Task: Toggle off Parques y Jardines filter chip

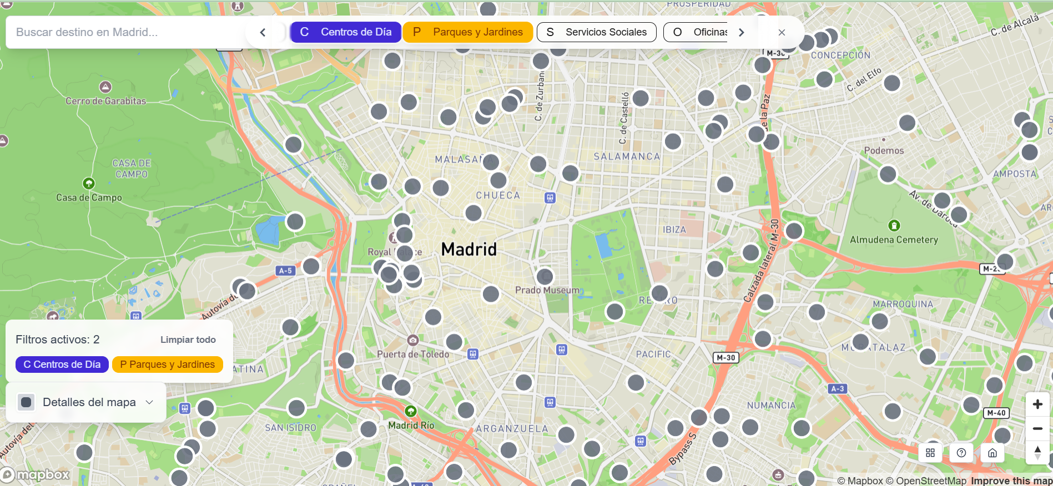Action: (468, 32)
